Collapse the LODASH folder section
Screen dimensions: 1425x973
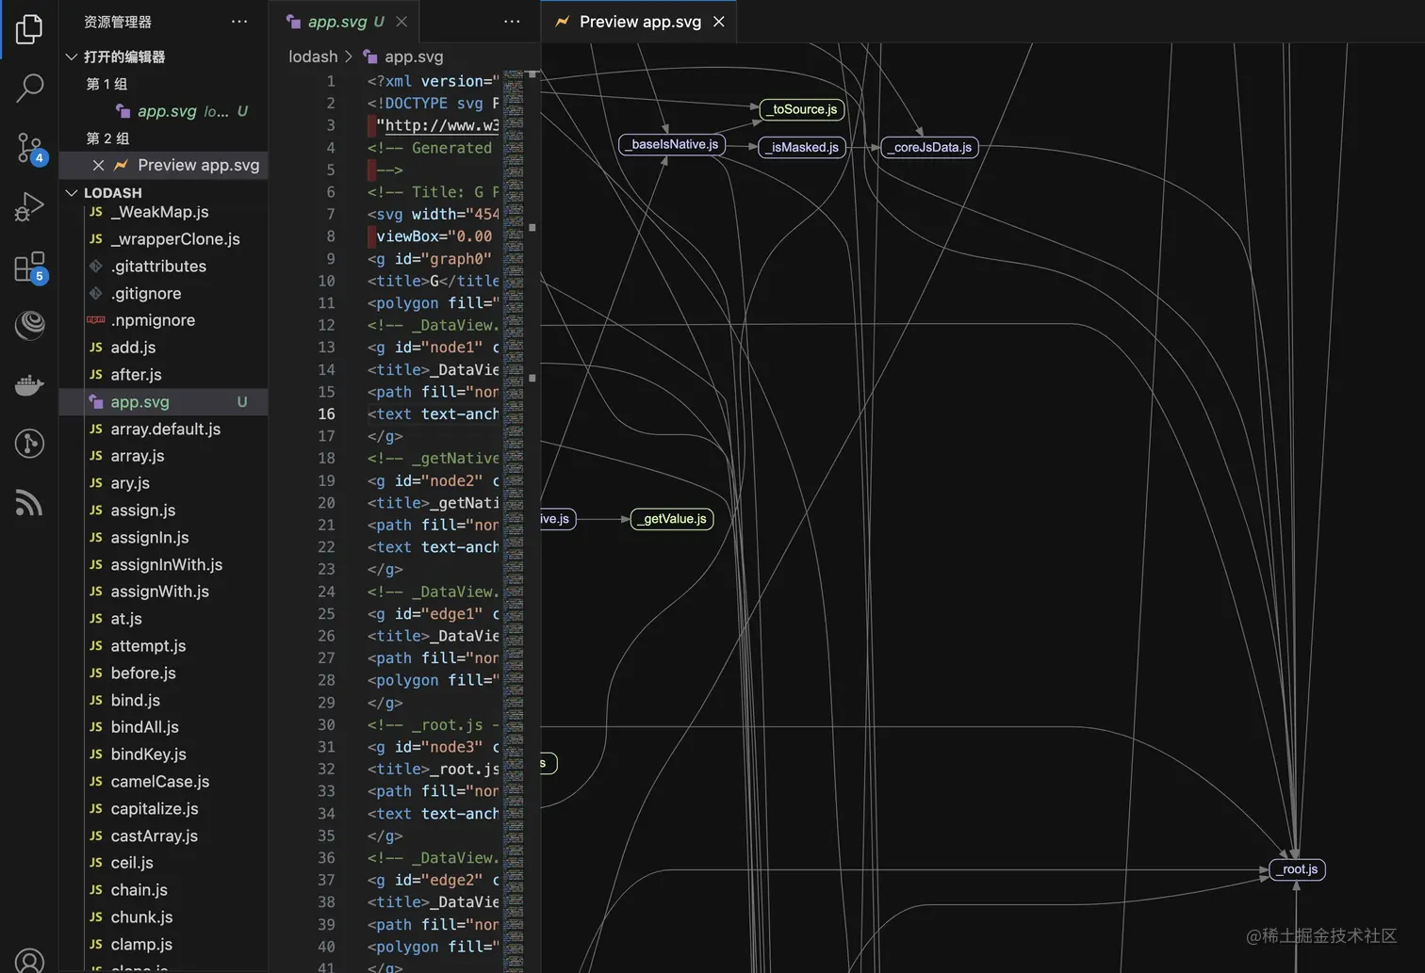point(72,193)
